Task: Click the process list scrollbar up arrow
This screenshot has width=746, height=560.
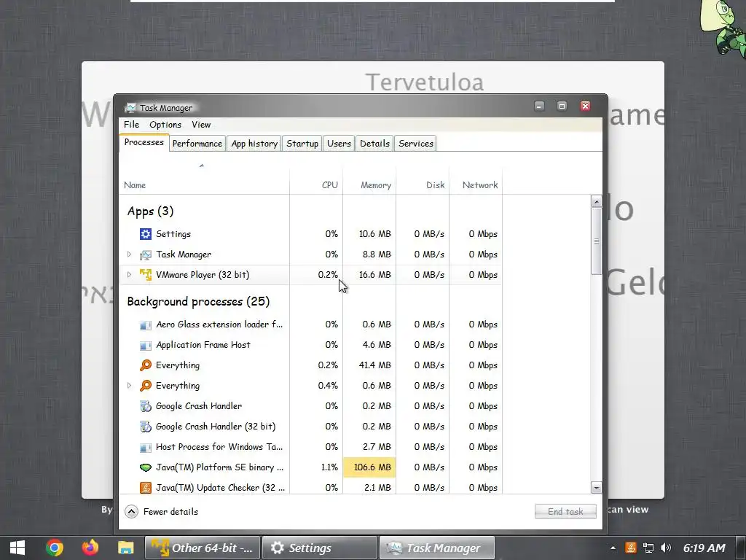Action: tap(596, 201)
